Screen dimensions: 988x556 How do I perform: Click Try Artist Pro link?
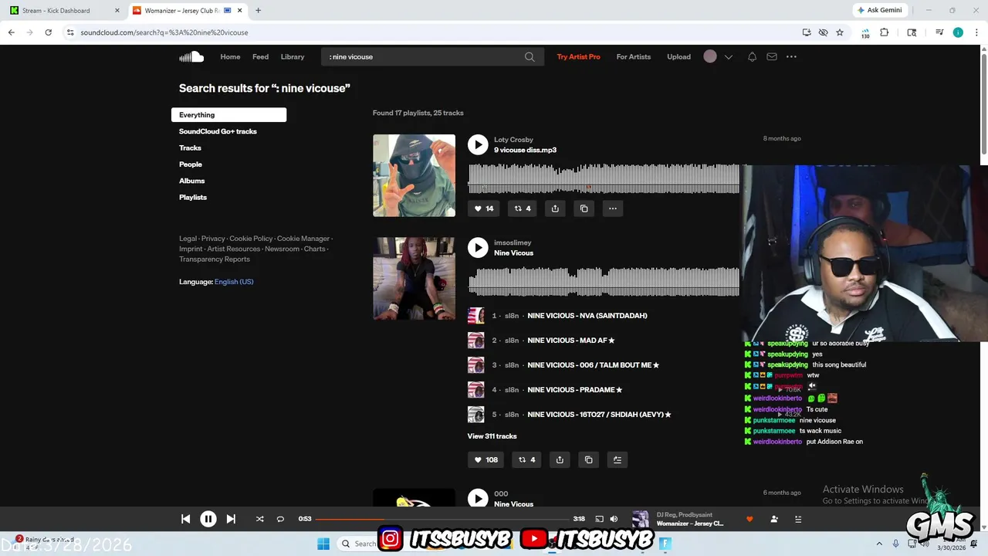(578, 56)
